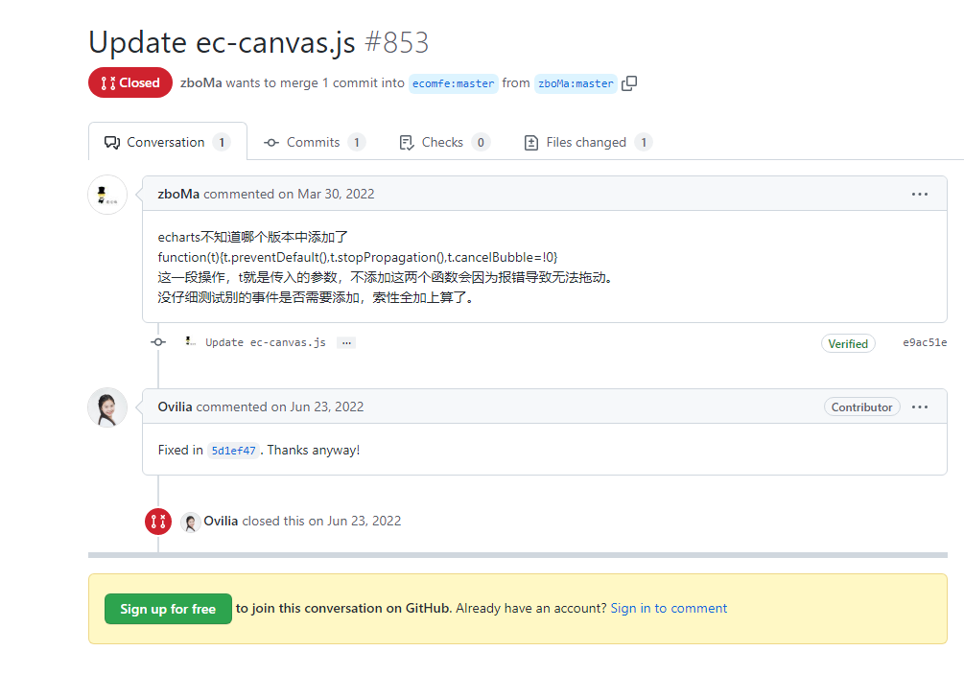Open zboMa's avatar beside first comment
Screen dimensions: 964x674
tap(107, 195)
